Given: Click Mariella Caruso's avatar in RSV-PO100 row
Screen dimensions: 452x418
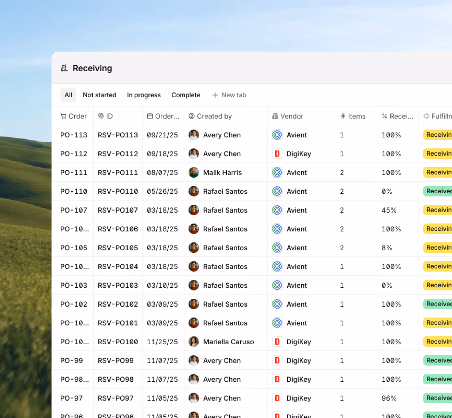Looking at the screenshot, I should [194, 342].
